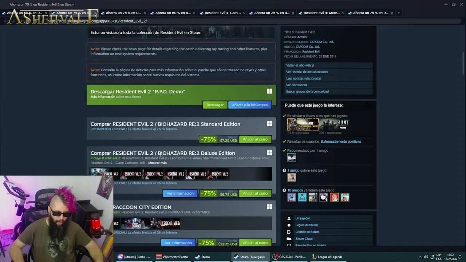Open OBS 32.0.4 from taskbar

[289, 257]
